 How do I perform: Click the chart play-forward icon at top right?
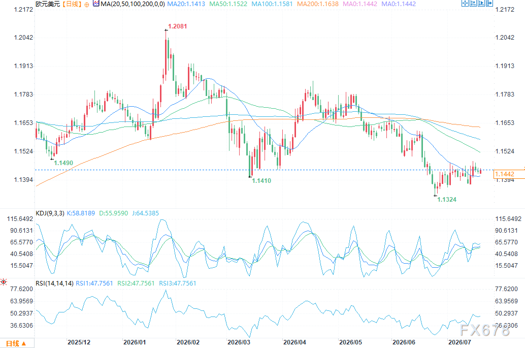pos(481,4)
